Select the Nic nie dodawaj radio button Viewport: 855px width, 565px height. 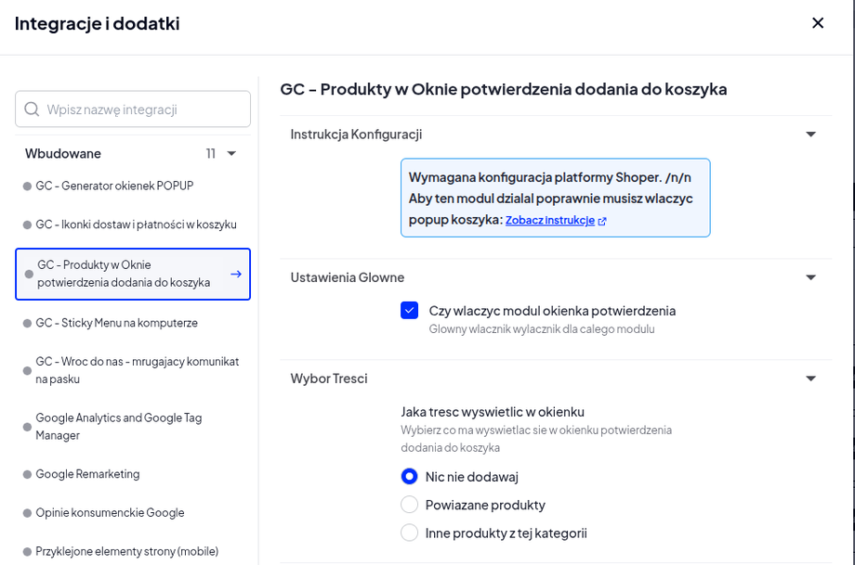coord(409,476)
